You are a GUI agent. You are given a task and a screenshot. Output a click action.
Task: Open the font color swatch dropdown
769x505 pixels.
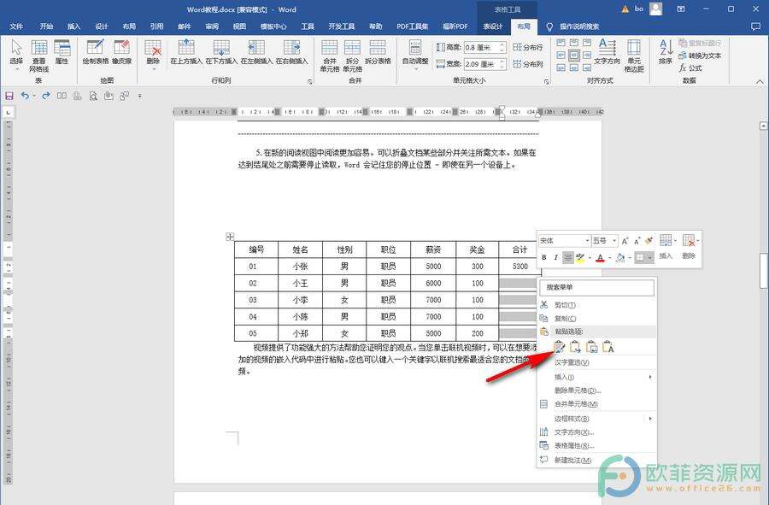610,257
